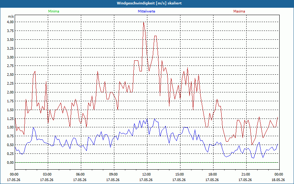Click the 06:00 time axis label
Image resolution: width=294 pixels, height=184 pixels.
click(81, 174)
